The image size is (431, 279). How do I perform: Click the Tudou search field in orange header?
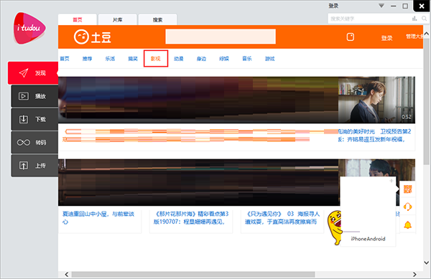pos(221,37)
